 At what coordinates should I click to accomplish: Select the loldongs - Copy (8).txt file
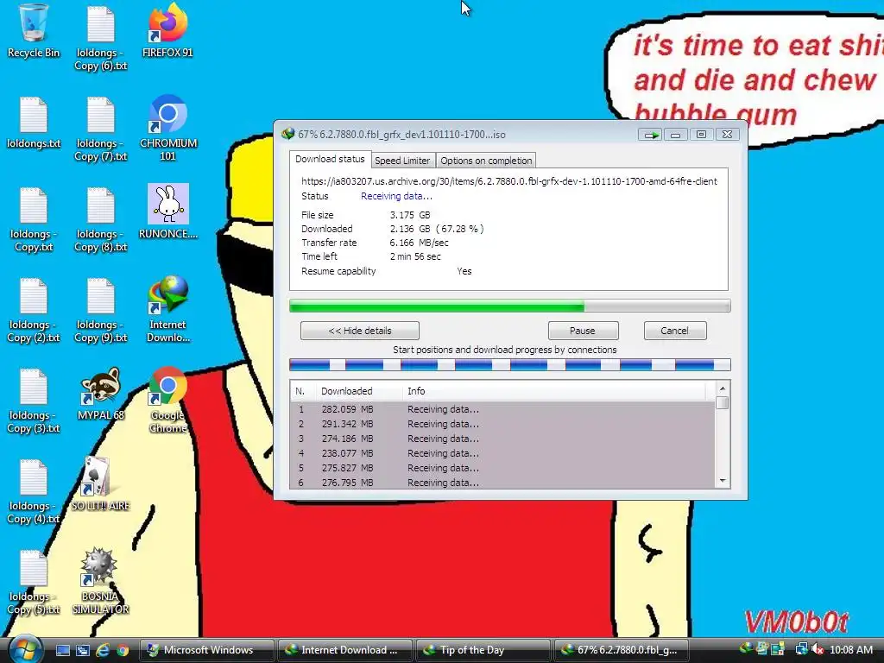pos(100,220)
